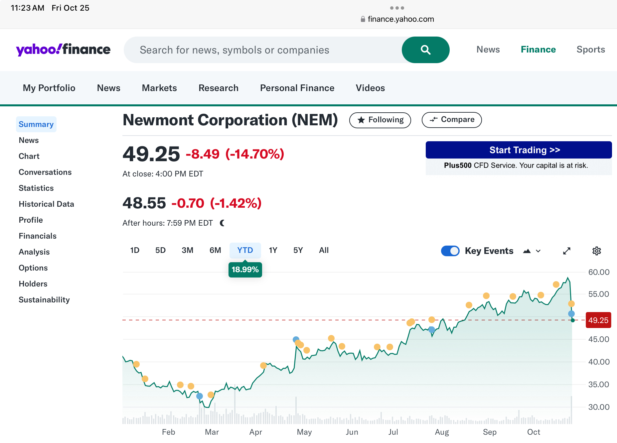Focus the news and symbols search field

tap(263, 50)
